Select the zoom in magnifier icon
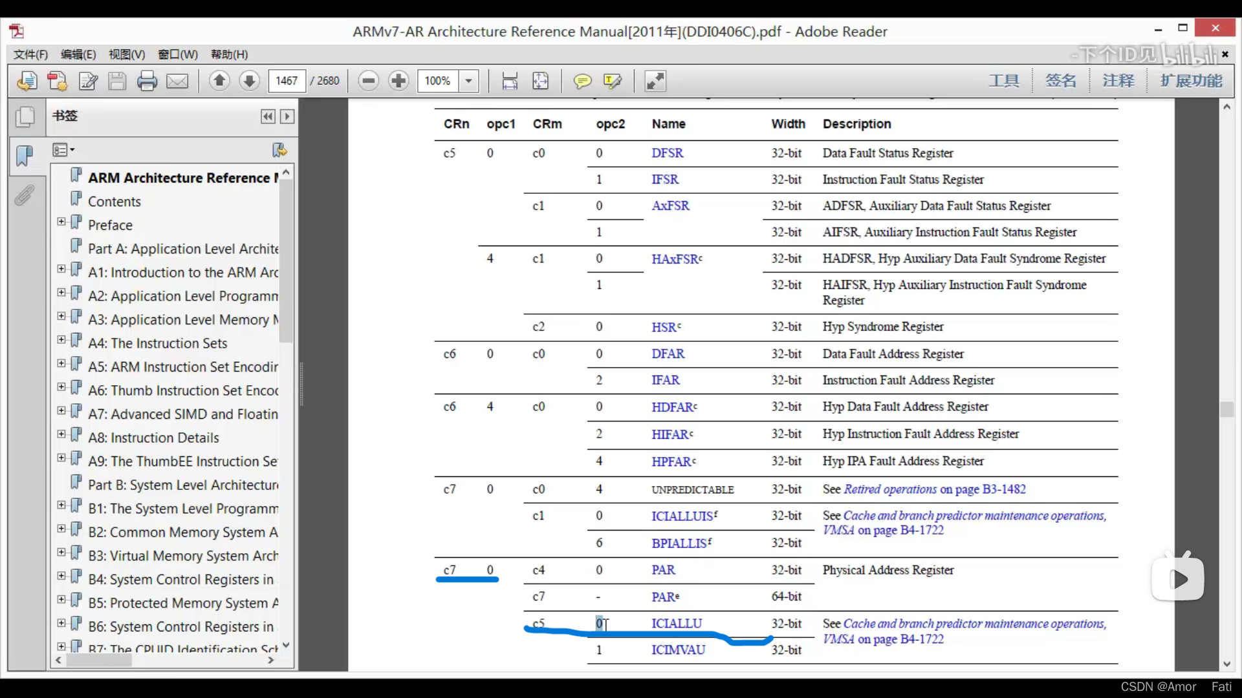The height and width of the screenshot is (698, 1242). pos(398,80)
